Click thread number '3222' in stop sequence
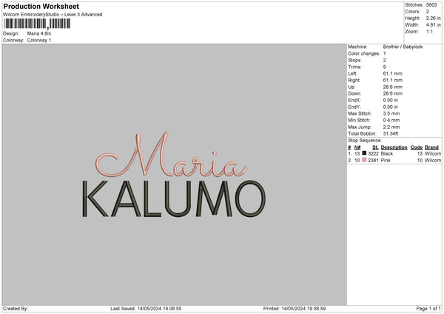444x314 pixels. (x=373, y=153)
